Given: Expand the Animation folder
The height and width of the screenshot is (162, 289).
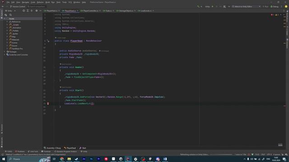Looking at the screenshot, I should pos(7,28).
